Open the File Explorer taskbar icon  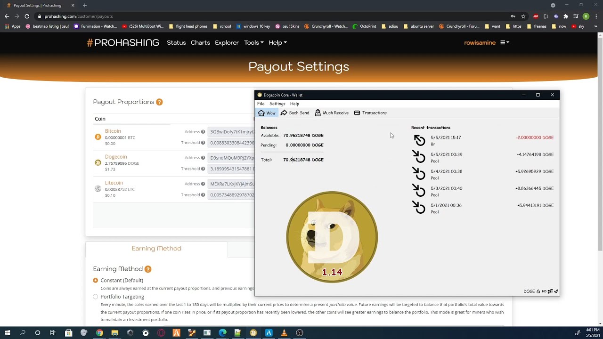click(114, 333)
